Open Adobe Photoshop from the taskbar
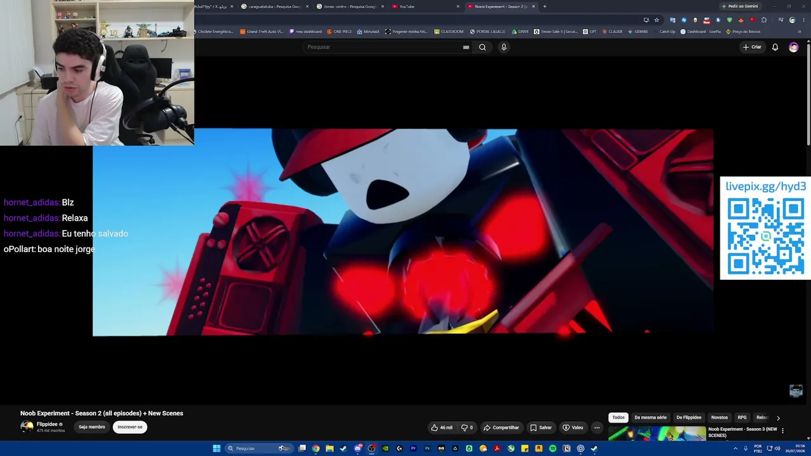The image size is (811, 456). point(427,448)
